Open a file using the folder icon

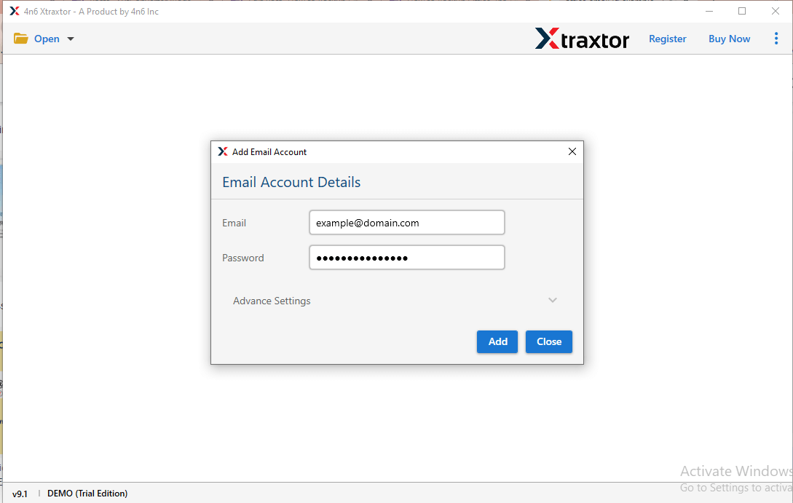pos(20,38)
